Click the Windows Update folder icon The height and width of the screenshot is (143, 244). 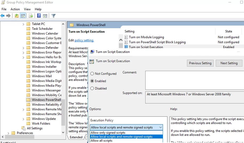tap(28, 119)
